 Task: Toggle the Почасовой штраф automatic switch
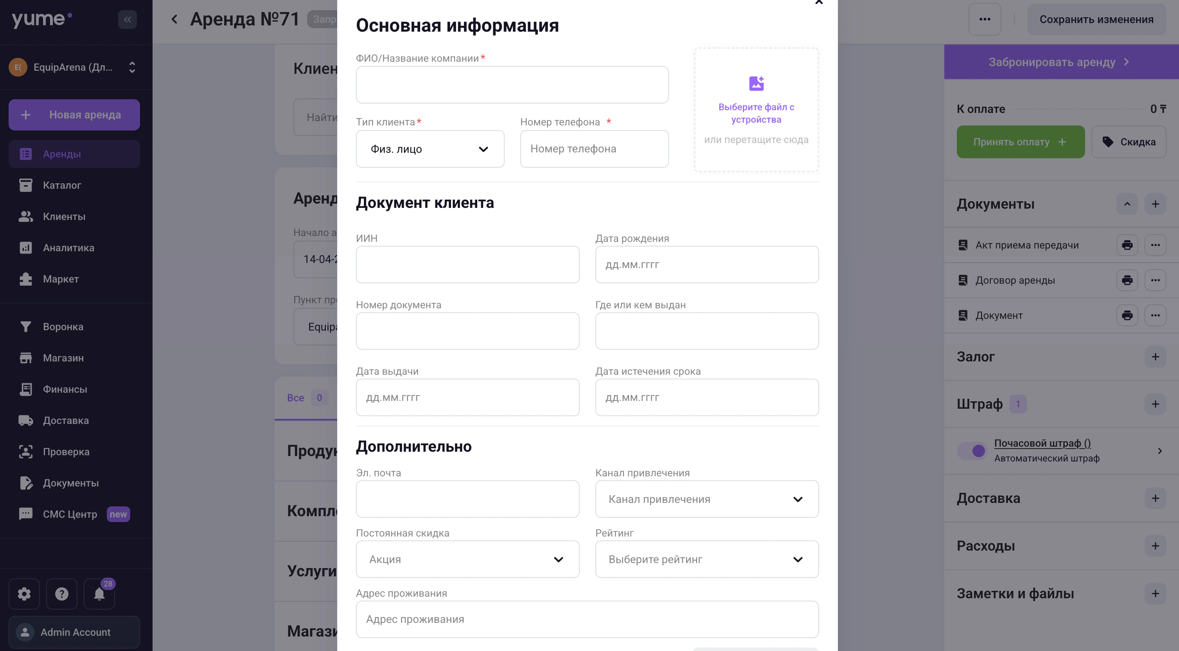[972, 451]
